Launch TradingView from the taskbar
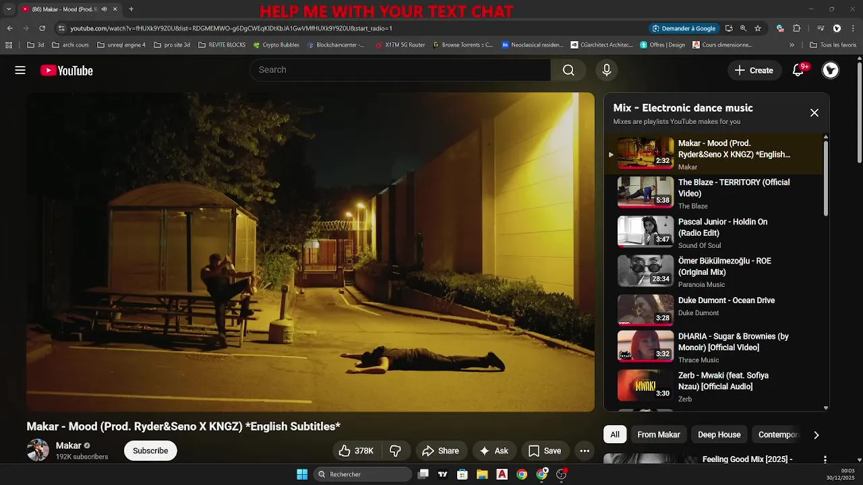 (x=442, y=474)
